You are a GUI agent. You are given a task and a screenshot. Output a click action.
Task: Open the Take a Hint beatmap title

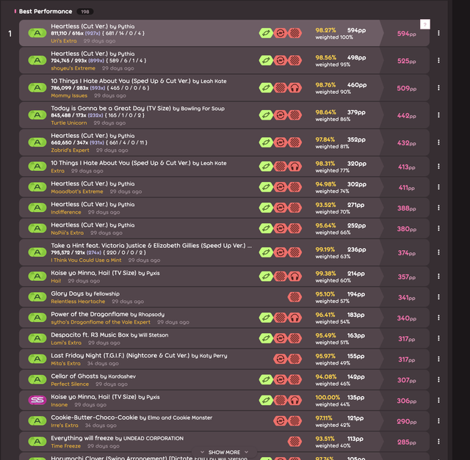pyautogui.click(x=151, y=246)
